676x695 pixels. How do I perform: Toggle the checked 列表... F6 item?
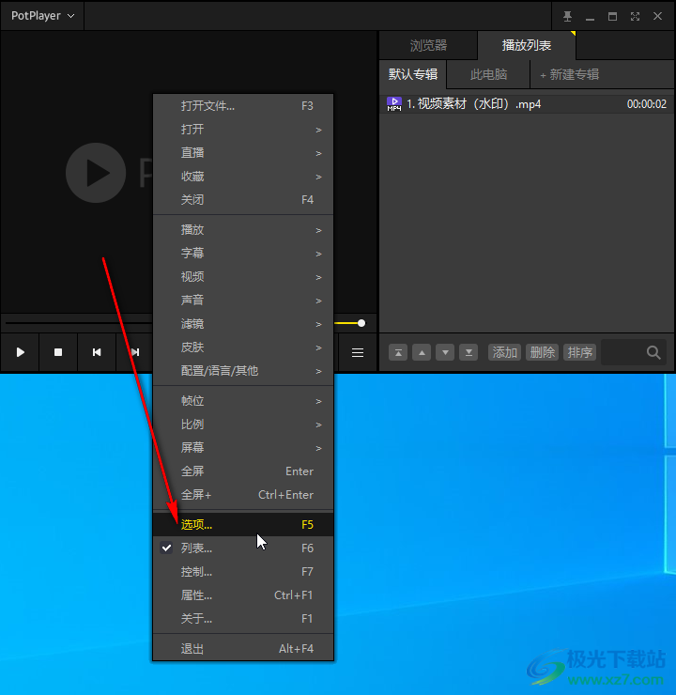[x=243, y=548]
